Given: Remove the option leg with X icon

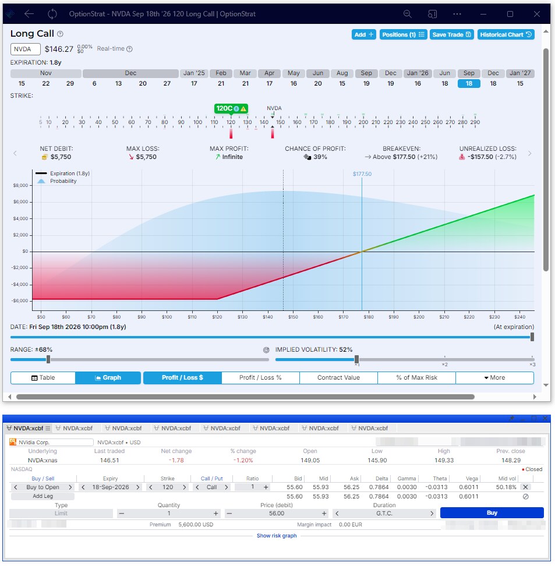Looking at the screenshot, I should tap(525, 487).
